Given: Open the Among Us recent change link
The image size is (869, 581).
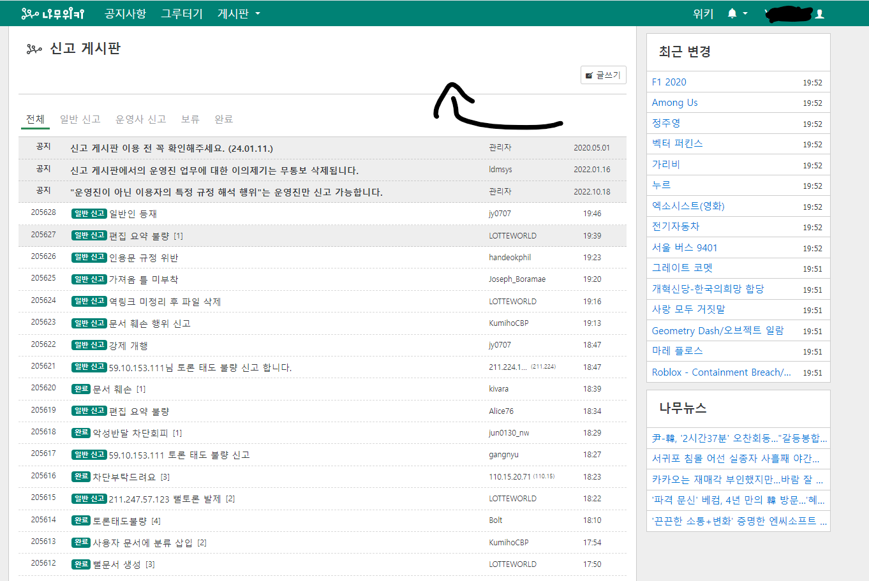Looking at the screenshot, I should pos(674,103).
